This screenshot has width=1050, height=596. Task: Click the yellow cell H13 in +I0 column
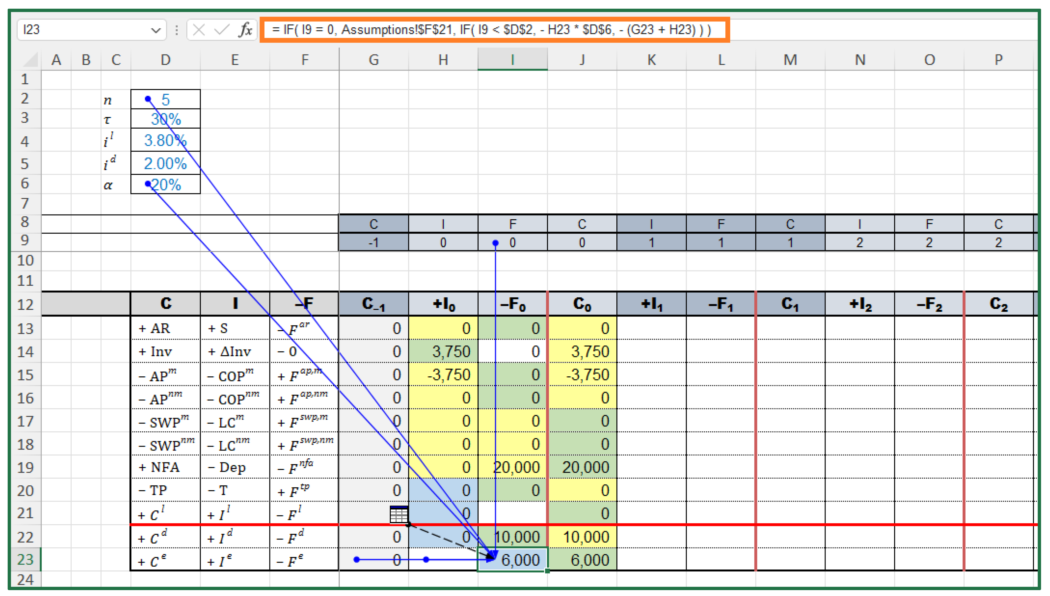(x=443, y=328)
